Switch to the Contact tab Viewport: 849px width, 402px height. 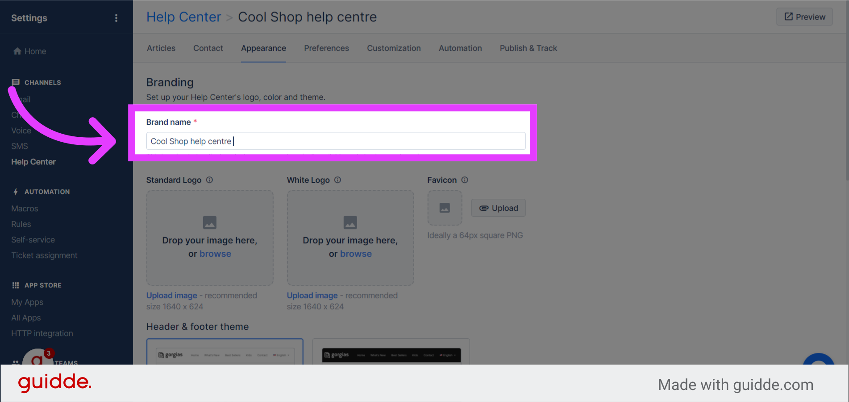coord(208,48)
